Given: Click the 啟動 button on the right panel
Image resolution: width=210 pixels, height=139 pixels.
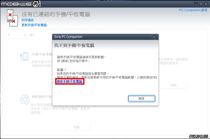Looking at the screenshot, I should (174, 85).
